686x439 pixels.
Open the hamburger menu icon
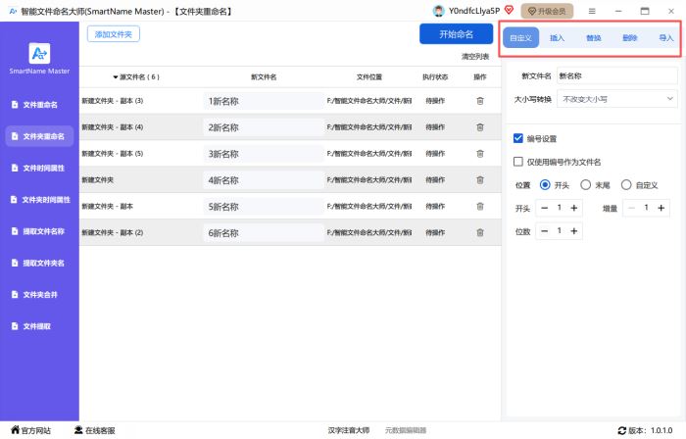(x=592, y=11)
